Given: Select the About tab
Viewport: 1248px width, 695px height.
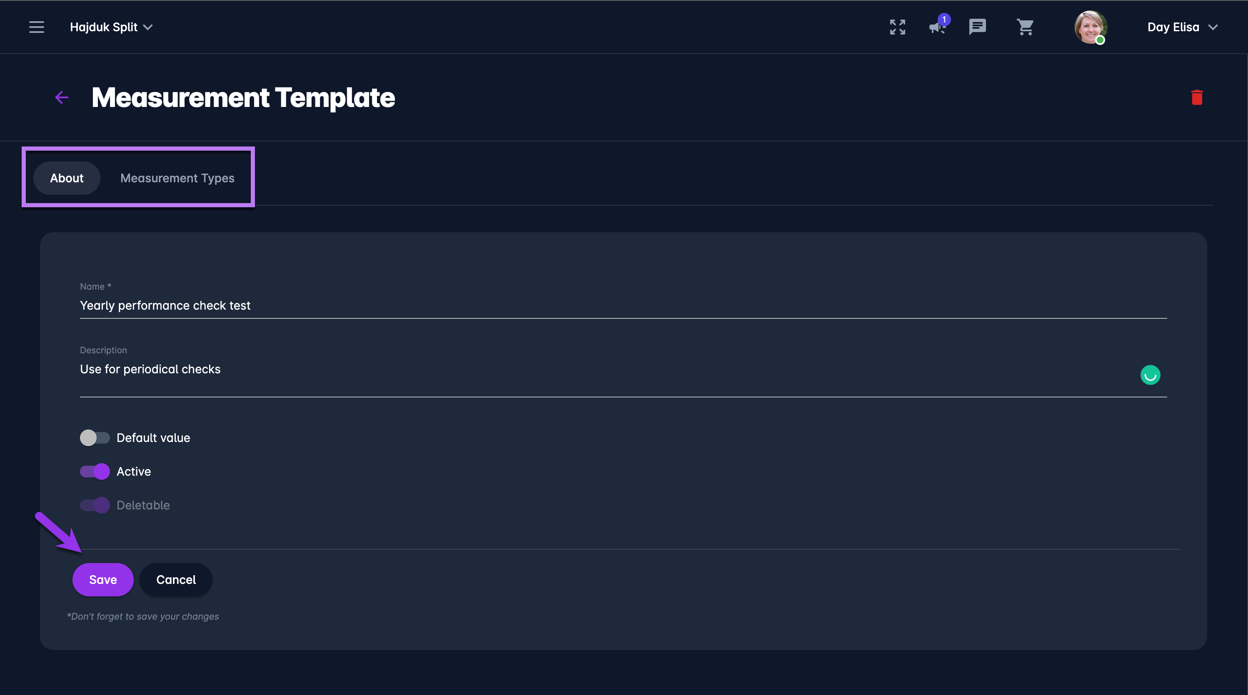Looking at the screenshot, I should 67,178.
